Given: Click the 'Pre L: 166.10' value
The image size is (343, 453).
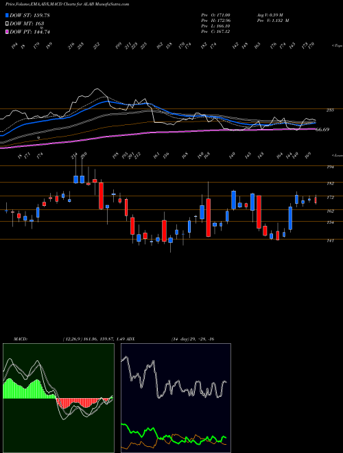Looking at the screenshot, I should [215, 26].
